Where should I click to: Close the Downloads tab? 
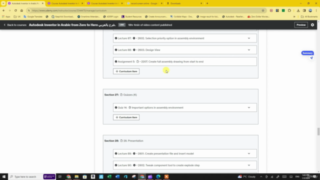pos(201,3)
